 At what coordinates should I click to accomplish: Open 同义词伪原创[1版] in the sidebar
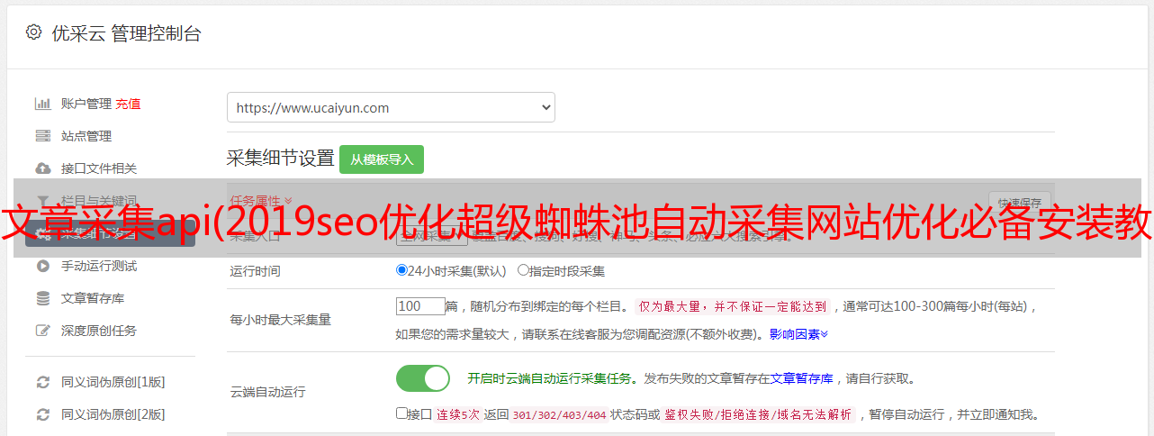[x=113, y=382]
